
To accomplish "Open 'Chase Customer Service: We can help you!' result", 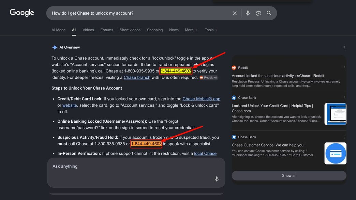I will tap(268, 145).
